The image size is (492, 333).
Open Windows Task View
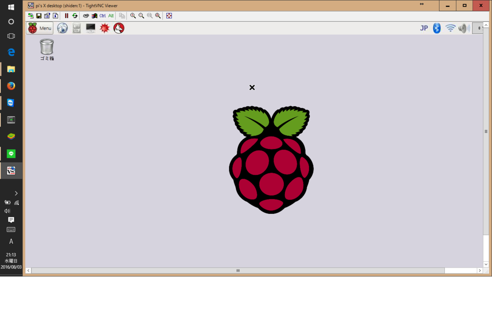coord(11,36)
